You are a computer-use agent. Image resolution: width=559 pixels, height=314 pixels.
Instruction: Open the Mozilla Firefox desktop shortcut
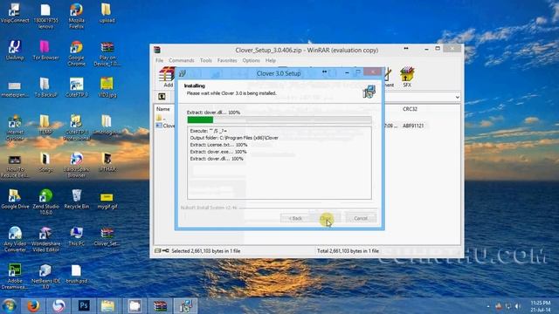click(76, 16)
